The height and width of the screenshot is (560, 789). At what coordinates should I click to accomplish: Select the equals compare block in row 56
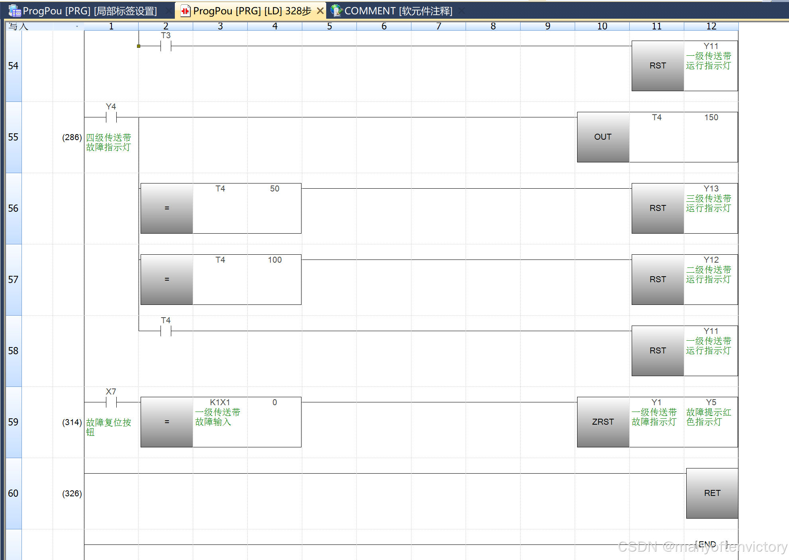click(167, 208)
